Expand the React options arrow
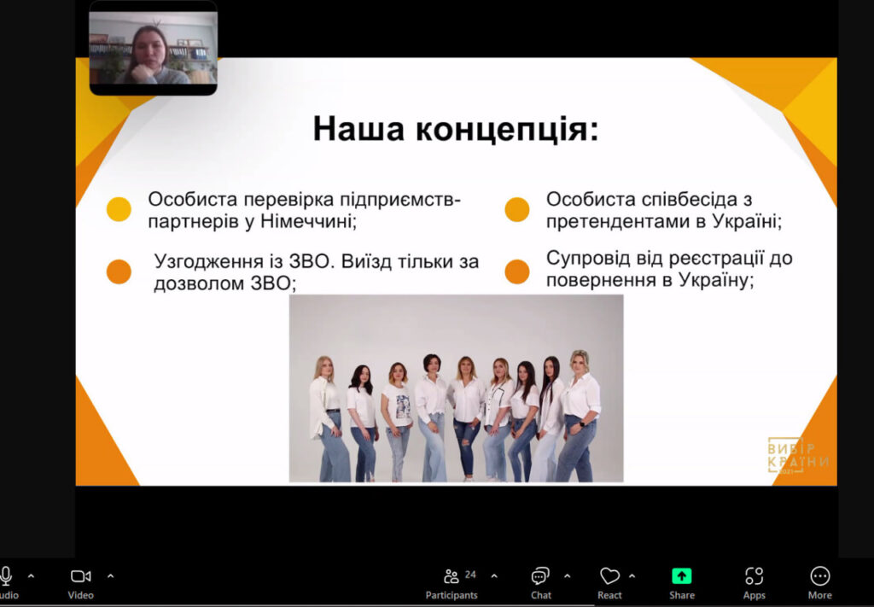Screen dimensions: 874x607 632,575
